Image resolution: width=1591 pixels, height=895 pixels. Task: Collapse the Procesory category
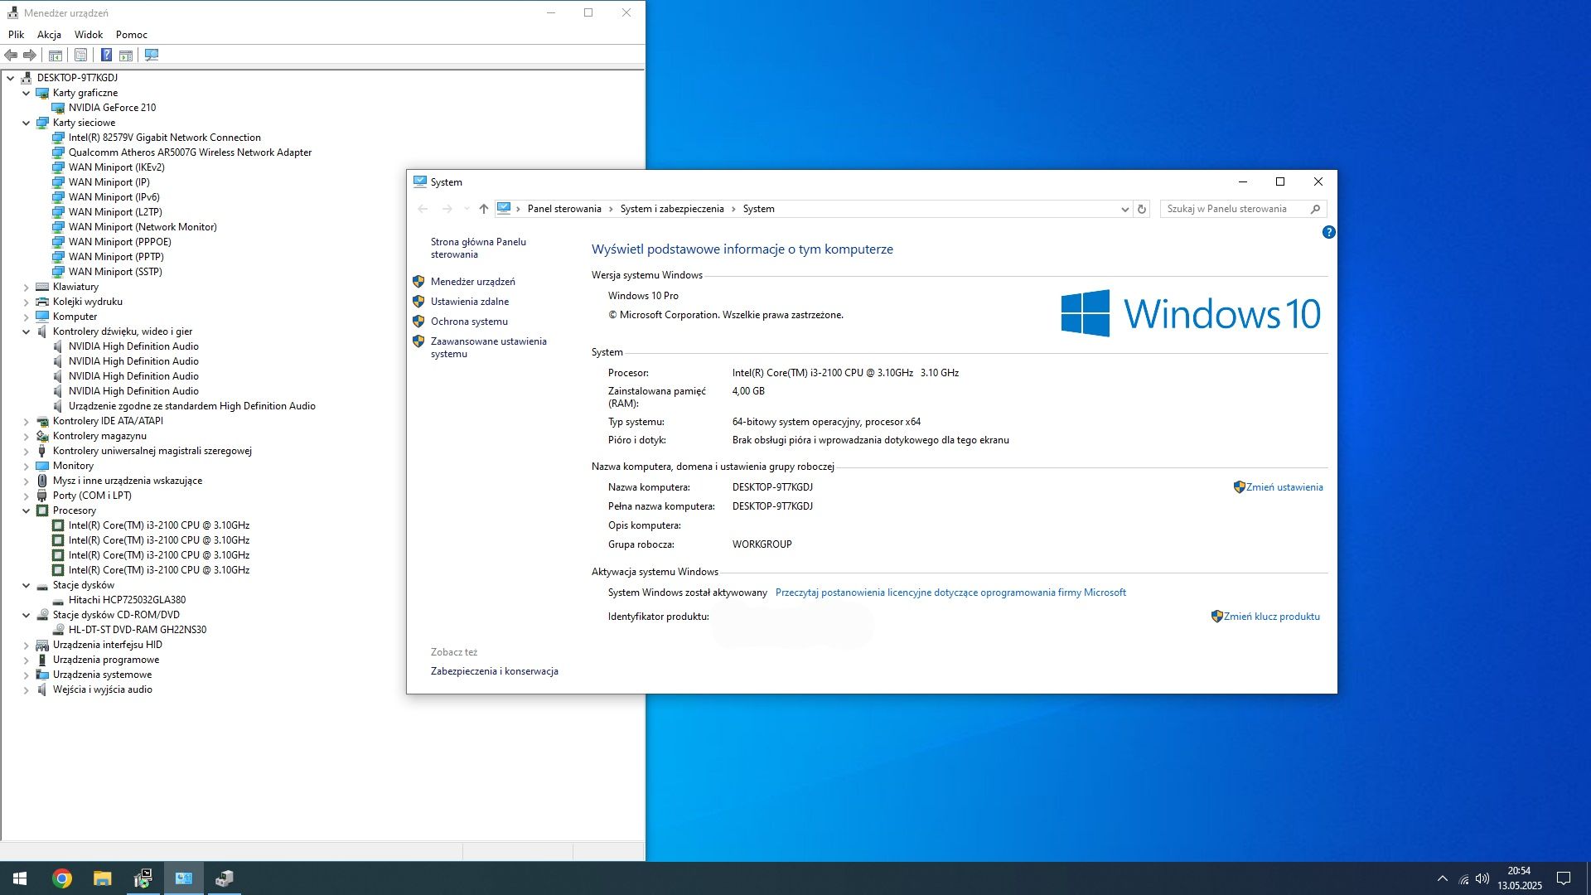tap(26, 510)
